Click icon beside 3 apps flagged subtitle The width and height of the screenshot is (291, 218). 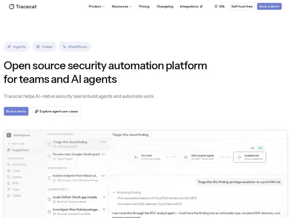pyautogui.click(x=55, y=159)
